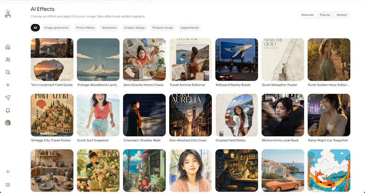Image resolution: width=365 pixels, height=193 pixels.
Task: Click the AI Effects page heading
Action: (42, 9)
